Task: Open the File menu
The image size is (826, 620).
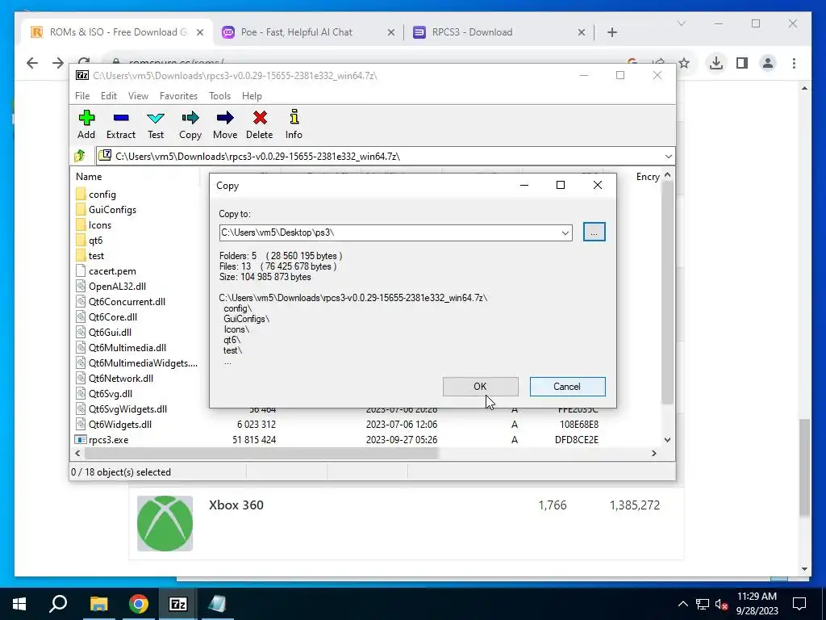Action: (x=82, y=95)
